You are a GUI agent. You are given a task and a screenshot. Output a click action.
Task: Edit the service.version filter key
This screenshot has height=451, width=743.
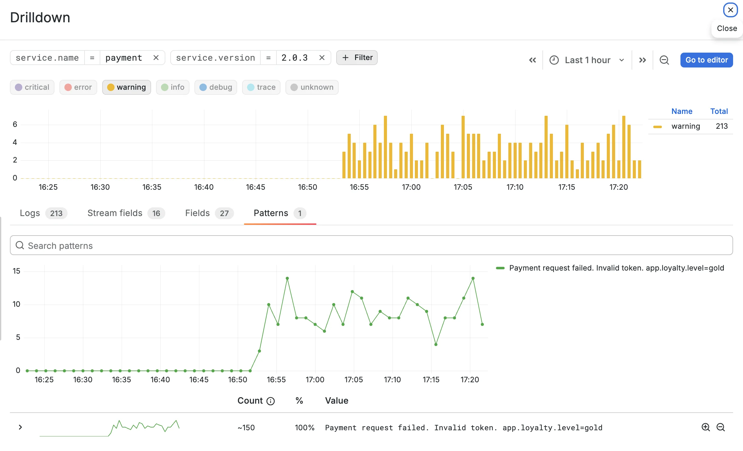click(x=215, y=58)
